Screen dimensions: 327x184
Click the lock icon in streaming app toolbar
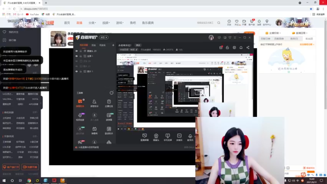pyautogui.click(x=227, y=47)
